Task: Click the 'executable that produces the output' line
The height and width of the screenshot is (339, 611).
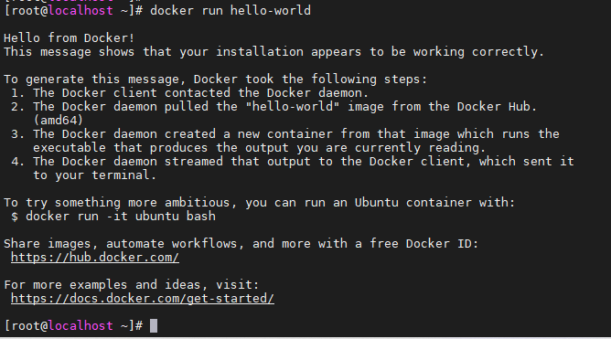Action: (x=260, y=147)
